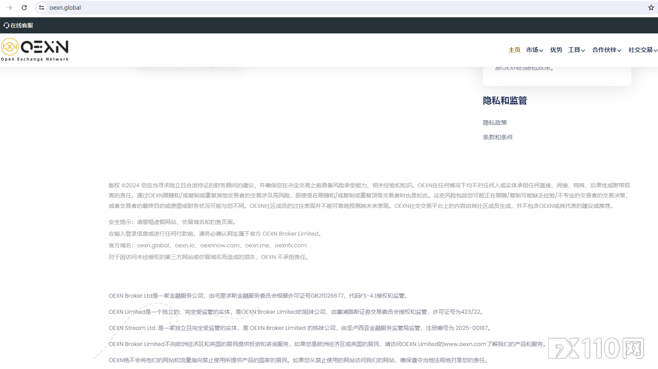Click the 官方域名 line listing domains
The width and height of the screenshot is (658, 369).
pyautogui.click(x=208, y=245)
